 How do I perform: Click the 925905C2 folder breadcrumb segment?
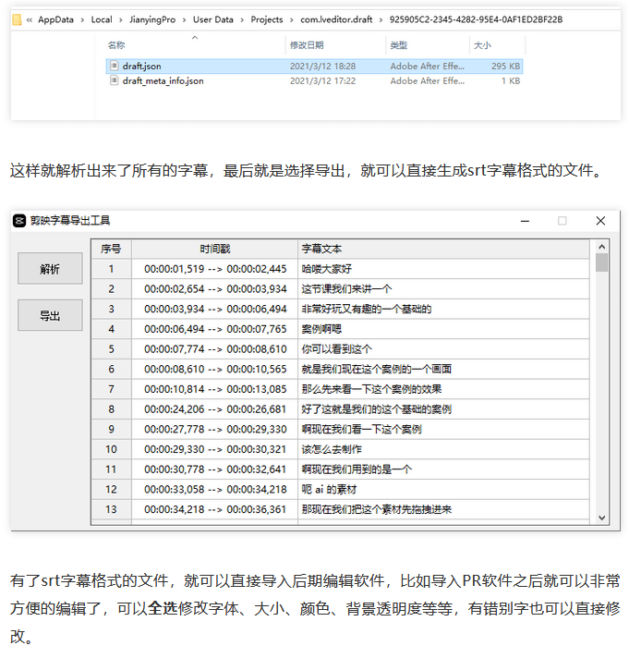[476, 19]
